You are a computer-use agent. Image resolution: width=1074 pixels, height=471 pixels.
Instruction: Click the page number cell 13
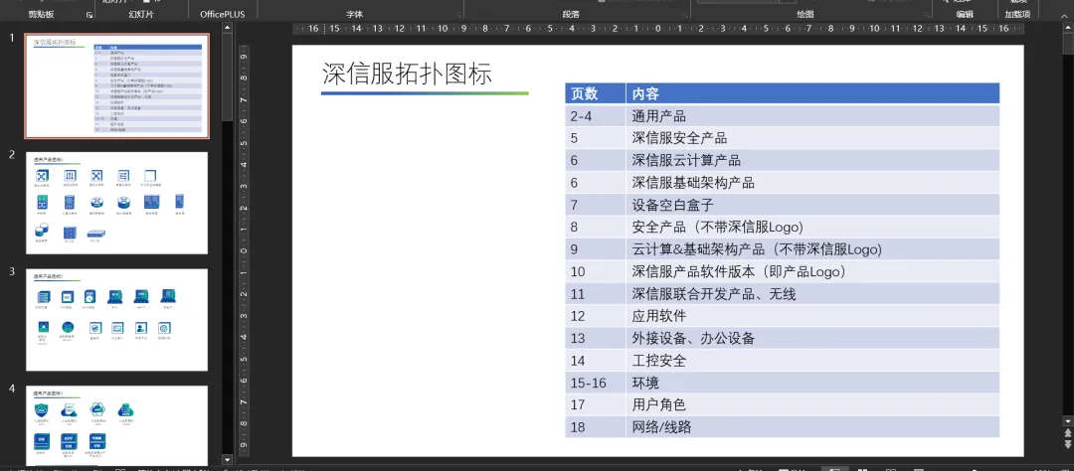(x=596, y=338)
